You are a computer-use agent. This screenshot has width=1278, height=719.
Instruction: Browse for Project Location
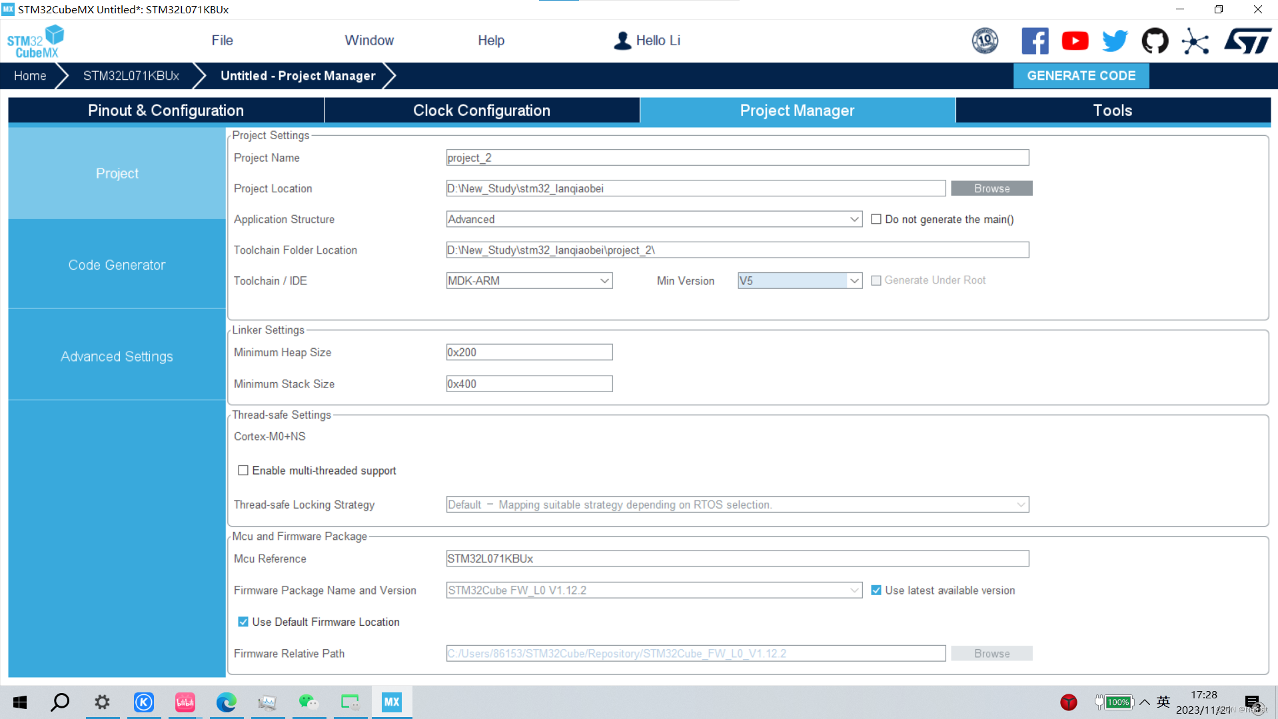pyautogui.click(x=991, y=188)
